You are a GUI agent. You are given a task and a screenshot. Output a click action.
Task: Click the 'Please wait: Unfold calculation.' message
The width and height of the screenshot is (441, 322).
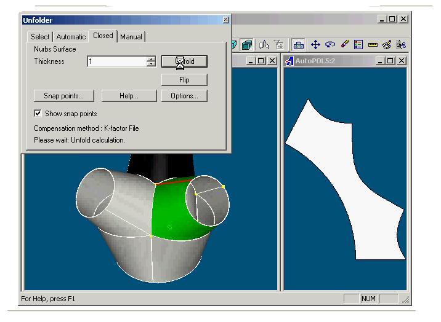click(79, 140)
